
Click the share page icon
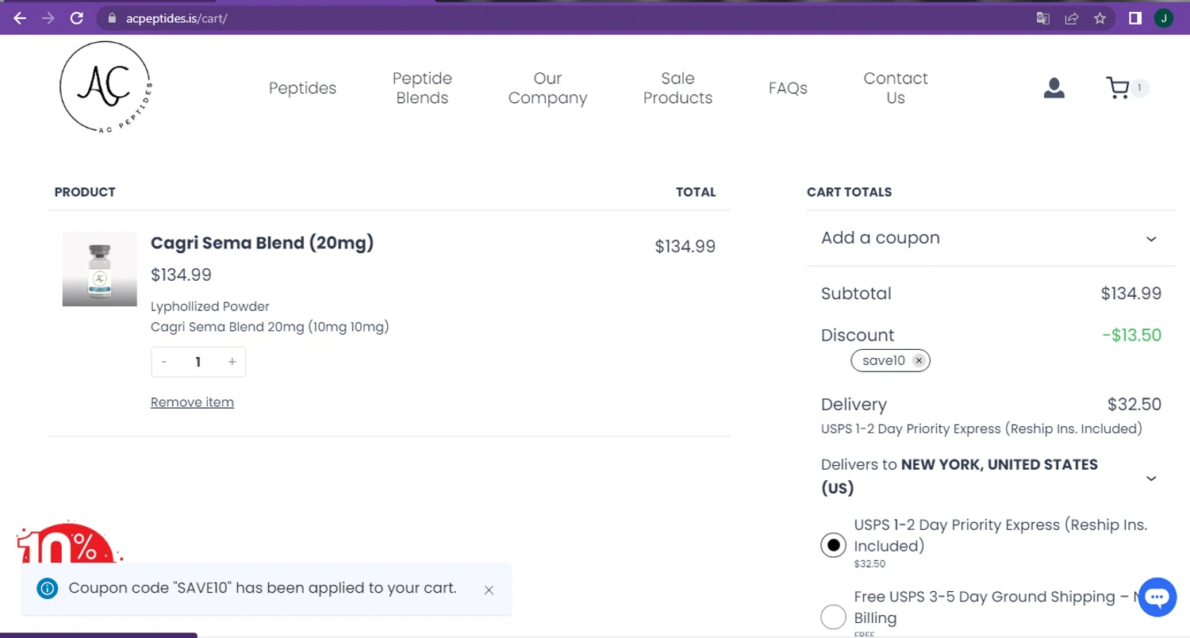coord(1072,17)
